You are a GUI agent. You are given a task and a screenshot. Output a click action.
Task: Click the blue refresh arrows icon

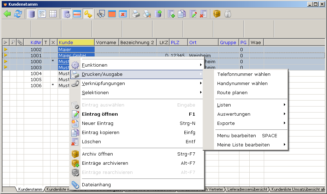(x=18, y=14)
